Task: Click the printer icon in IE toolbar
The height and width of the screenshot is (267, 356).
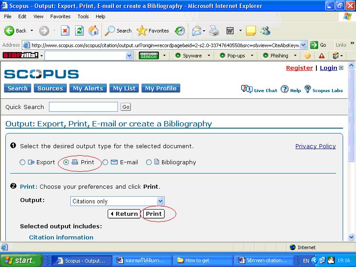Action: (x=214, y=31)
